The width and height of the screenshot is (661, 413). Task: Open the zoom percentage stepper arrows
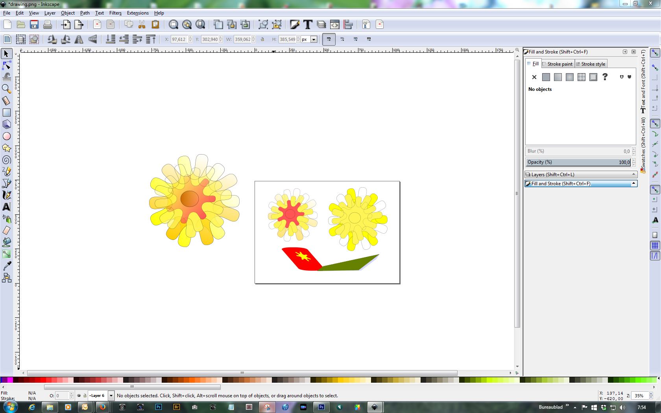pos(651,396)
